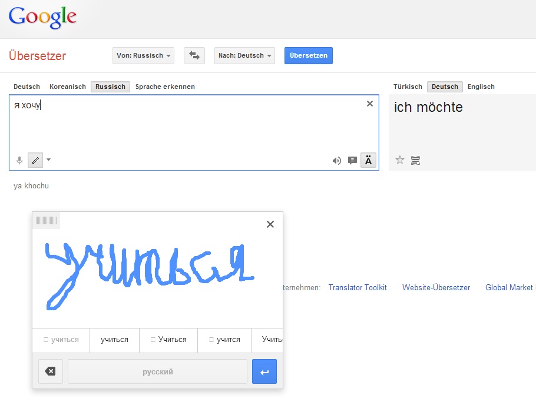Open the Global Market link
The image size is (536, 405).
[x=509, y=287]
